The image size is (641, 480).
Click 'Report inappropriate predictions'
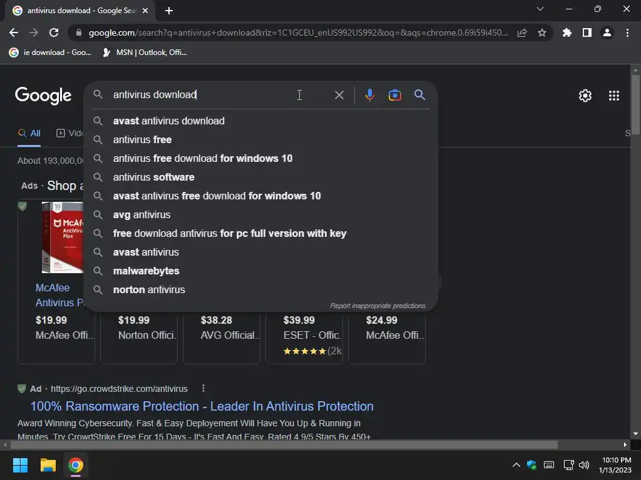tap(377, 306)
